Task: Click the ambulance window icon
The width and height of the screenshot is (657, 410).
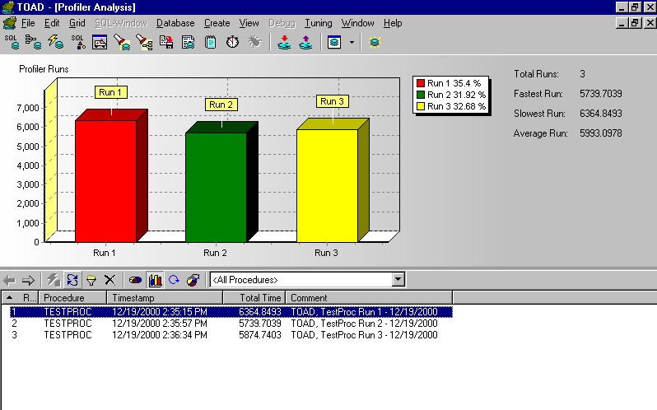Action: pos(100,42)
